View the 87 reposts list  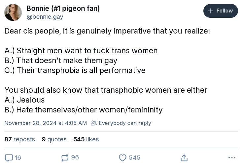pyautogui.click(x=19, y=139)
